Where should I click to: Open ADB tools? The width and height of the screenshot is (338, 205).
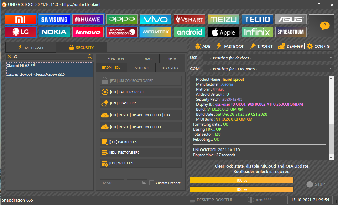(x=202, y=47)
